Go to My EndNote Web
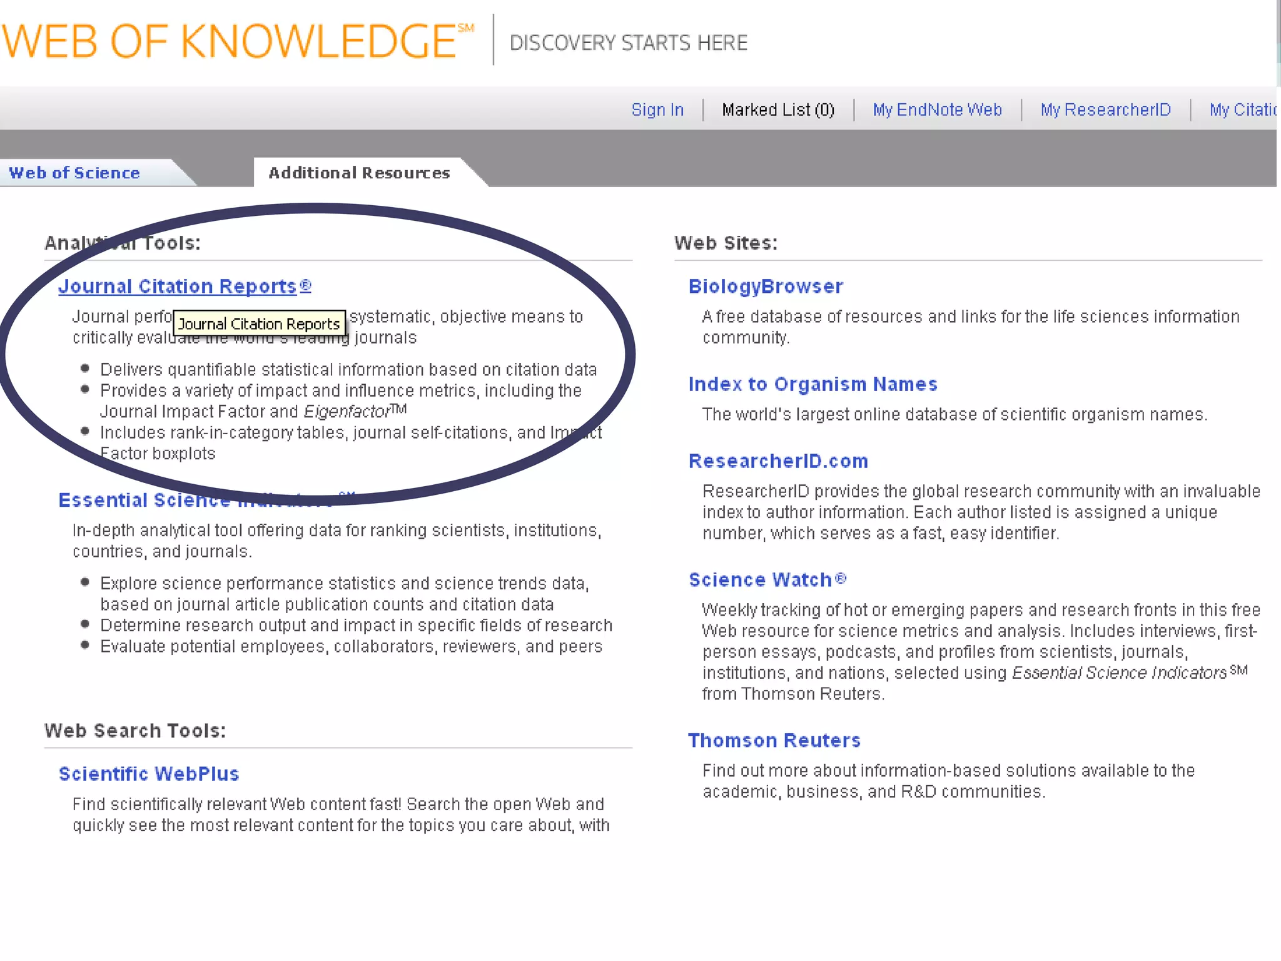This screenshot has width=1281, height=961. [x=937, y=110]
